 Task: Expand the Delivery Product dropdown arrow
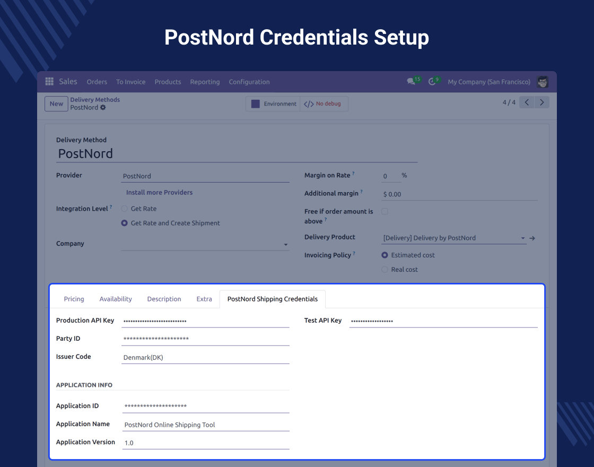[523, 238]
